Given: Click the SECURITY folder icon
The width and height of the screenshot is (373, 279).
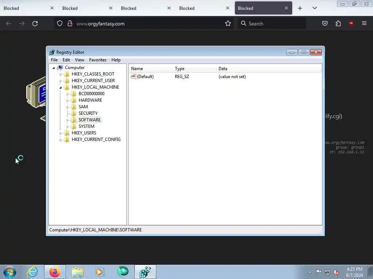Looking at the screenshot, I should click(x=74, y=113).
